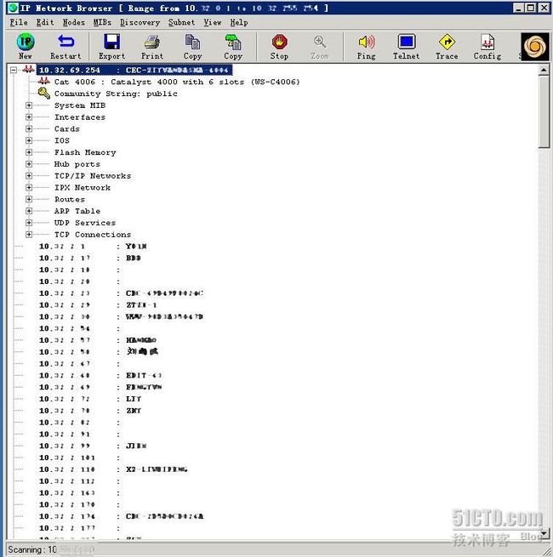Run Trace route from toolbar
Screen dimensions: 553x557
coord(447,42)
